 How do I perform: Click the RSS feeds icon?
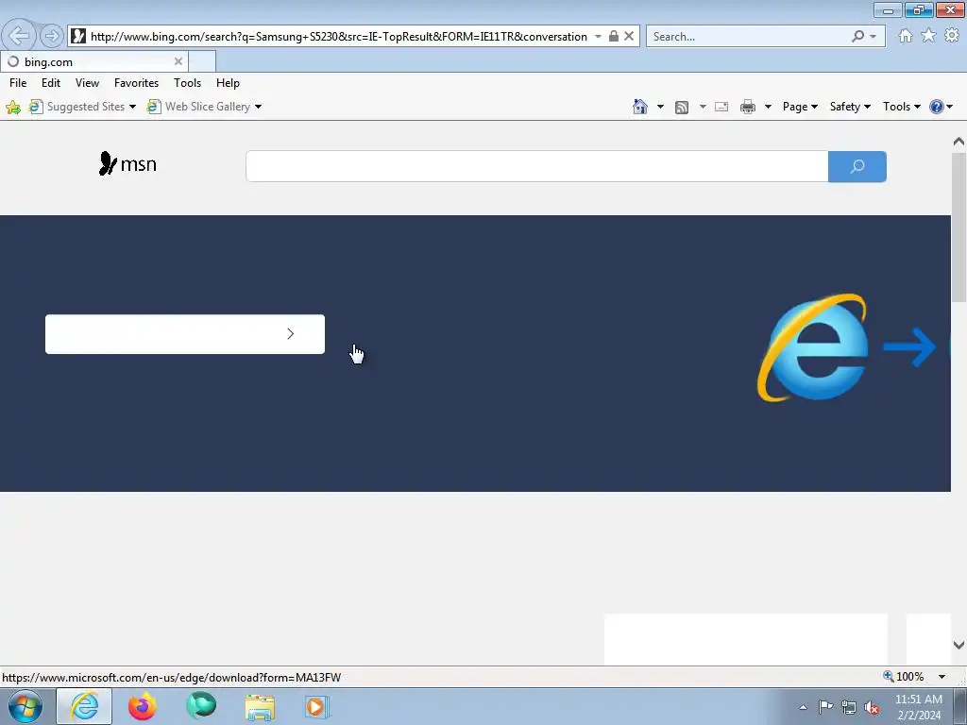point(682,108)
